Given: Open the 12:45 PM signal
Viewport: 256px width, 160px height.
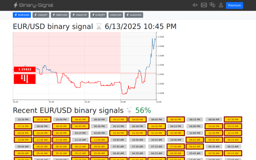Looking at the screenshot, I should click(195, 133).
